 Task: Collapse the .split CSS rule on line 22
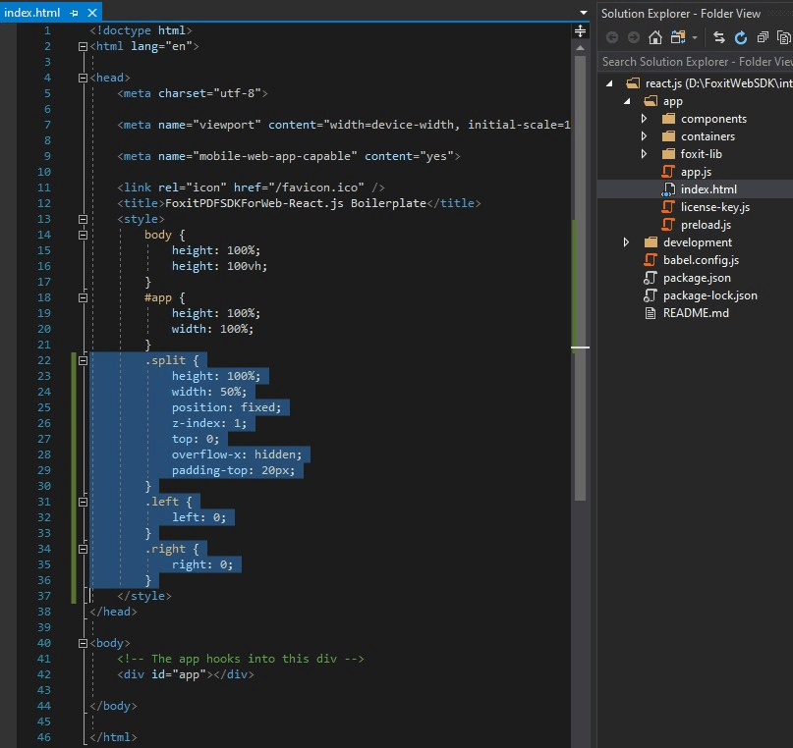pos(83,360)
